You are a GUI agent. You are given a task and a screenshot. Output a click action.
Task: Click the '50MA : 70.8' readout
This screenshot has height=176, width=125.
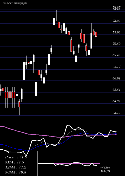[16, 172]
